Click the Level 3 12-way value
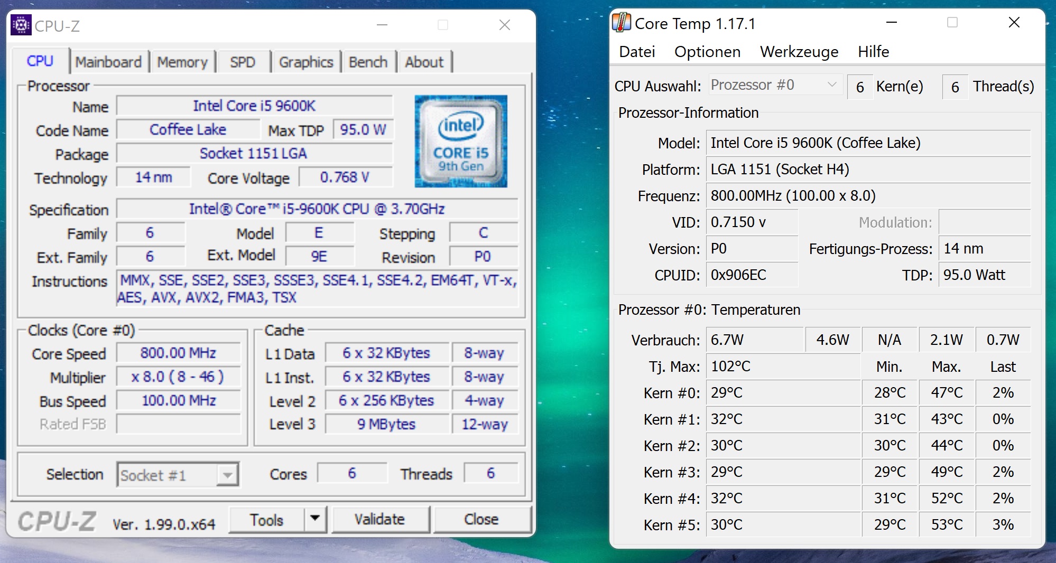Viewport: 1056px width, 563px height. [485, 424]
